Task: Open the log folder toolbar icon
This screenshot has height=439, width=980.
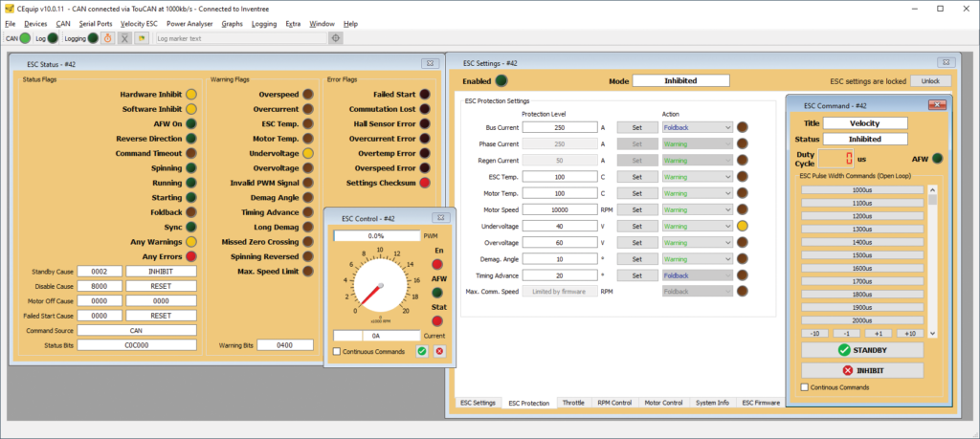Action: click(142, 38)
